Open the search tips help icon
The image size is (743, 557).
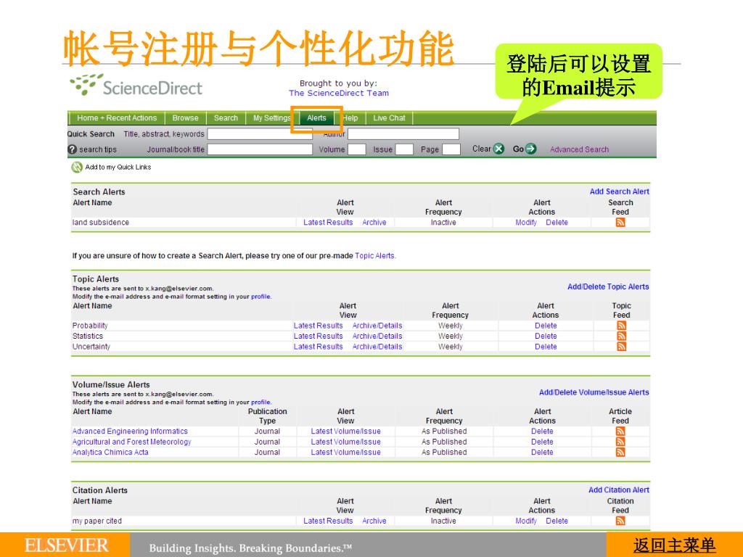pos(73,149)
